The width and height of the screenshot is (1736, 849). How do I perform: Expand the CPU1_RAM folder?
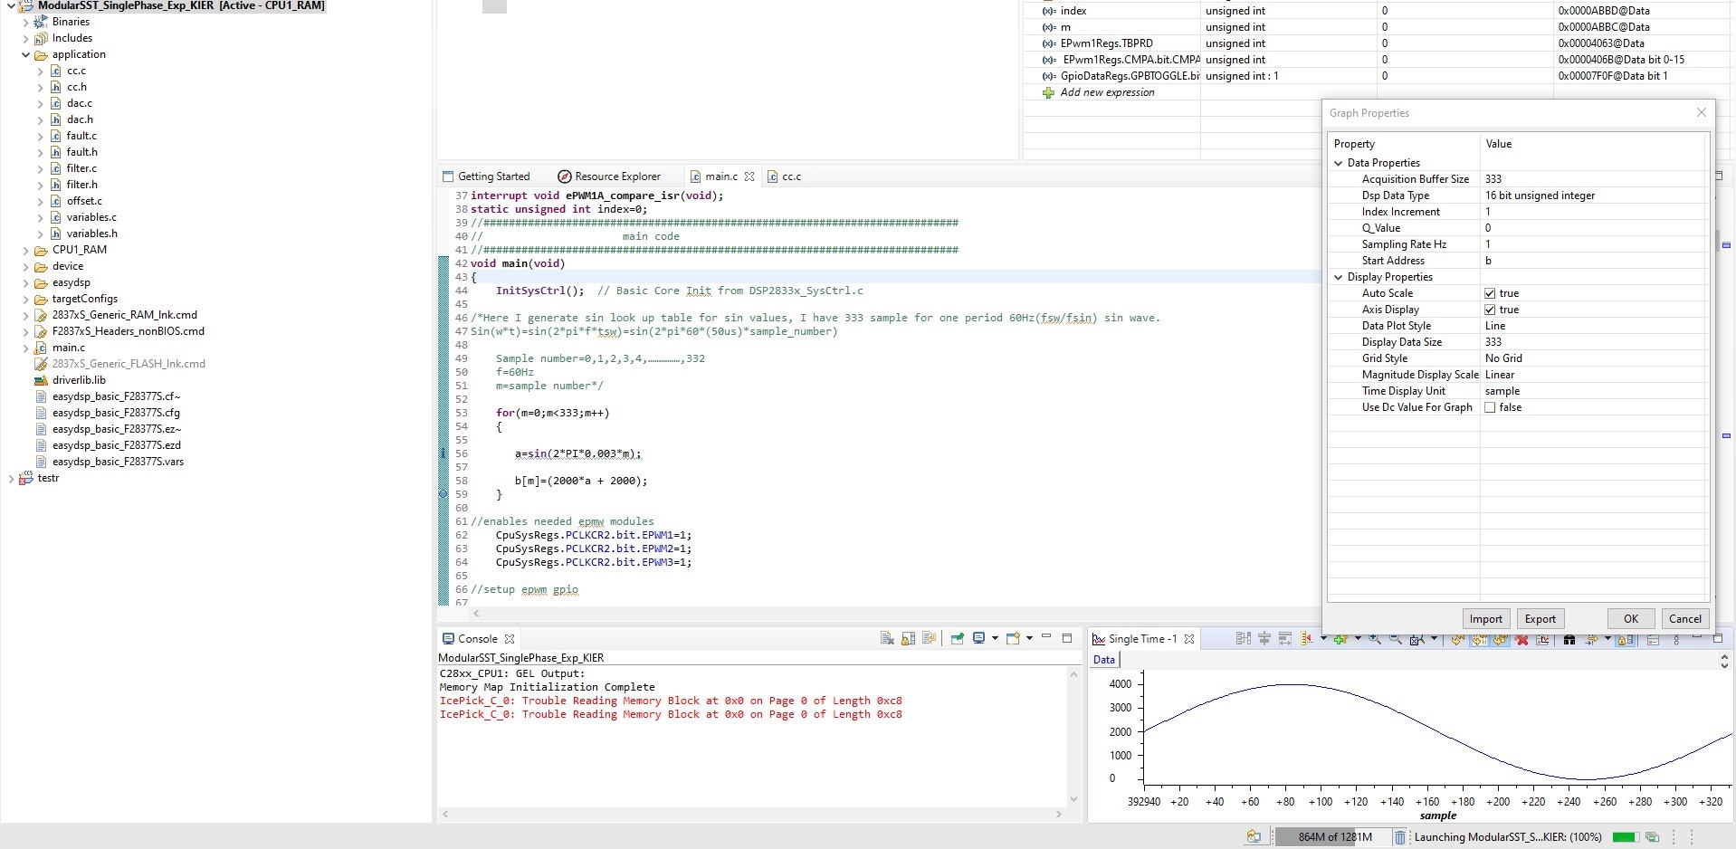(25, 250)
